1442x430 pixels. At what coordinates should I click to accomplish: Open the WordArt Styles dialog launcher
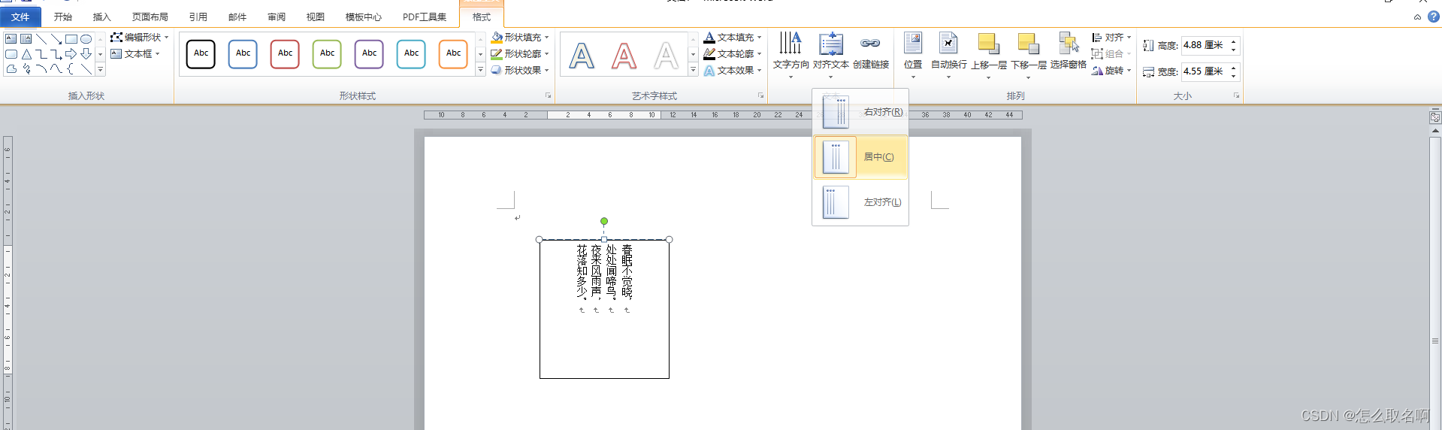tap(760, 95)
